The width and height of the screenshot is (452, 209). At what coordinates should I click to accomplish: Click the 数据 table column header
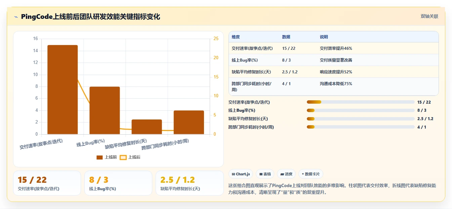286,37
